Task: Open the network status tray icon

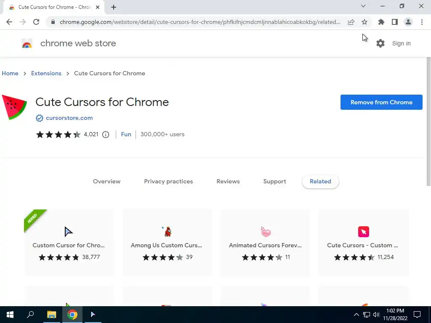Action: pos(367,315)
